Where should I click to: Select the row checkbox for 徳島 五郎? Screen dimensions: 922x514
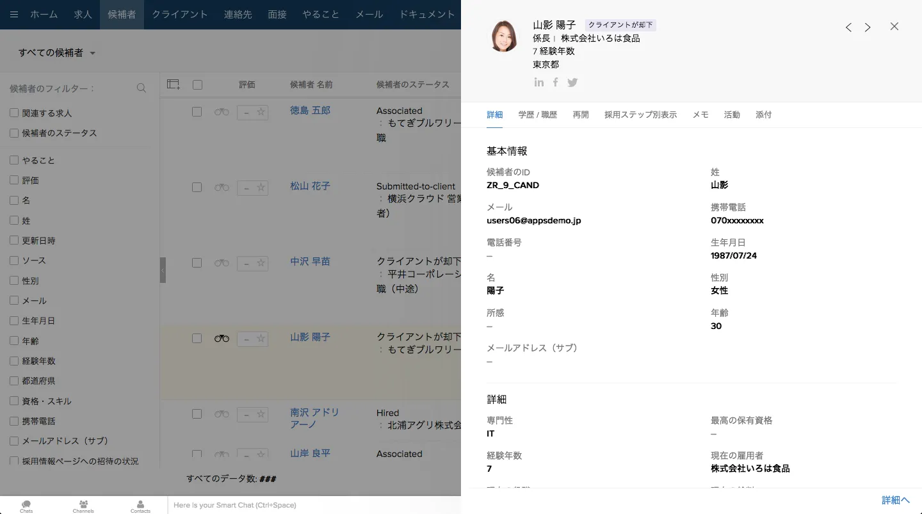[x=197, y=112]
